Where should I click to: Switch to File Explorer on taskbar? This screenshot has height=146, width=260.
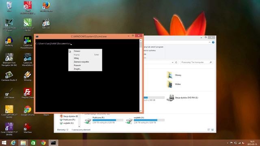[23, 143]
